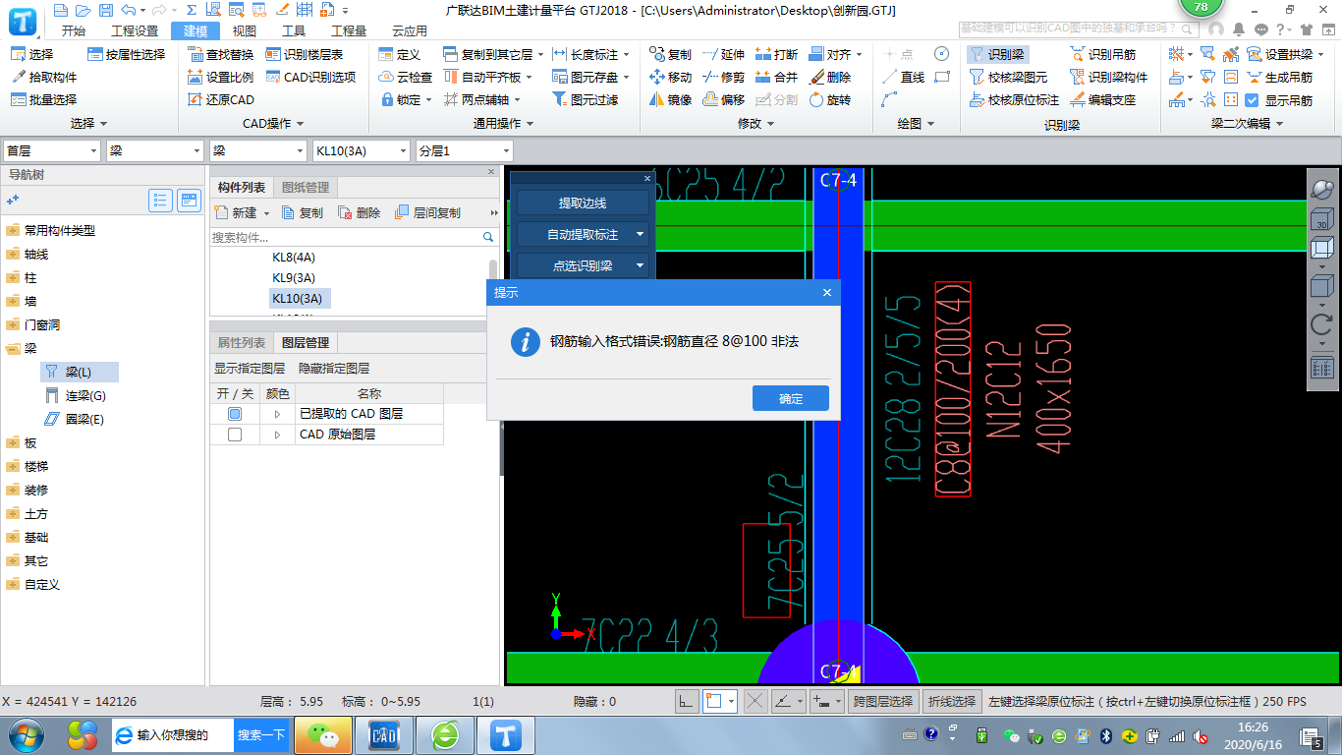Open 分层1 dropdown
The image size is (1342, 755).
tap(464, 150)
